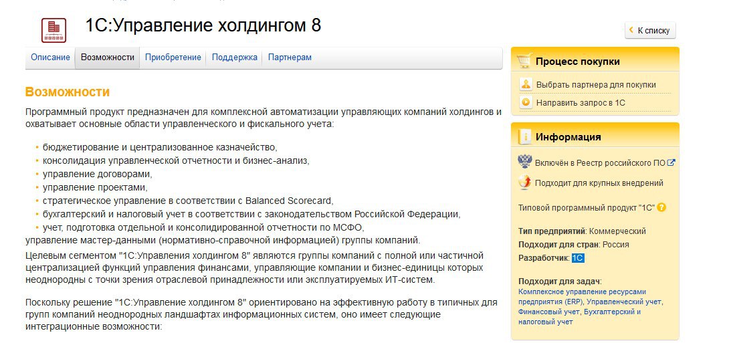This screenshot has width=729, height=345.
Task: Open Бухгалтерский и налоговый учет link
Action: coord(579,317)
